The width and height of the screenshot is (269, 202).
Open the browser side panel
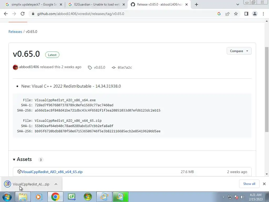246,14
